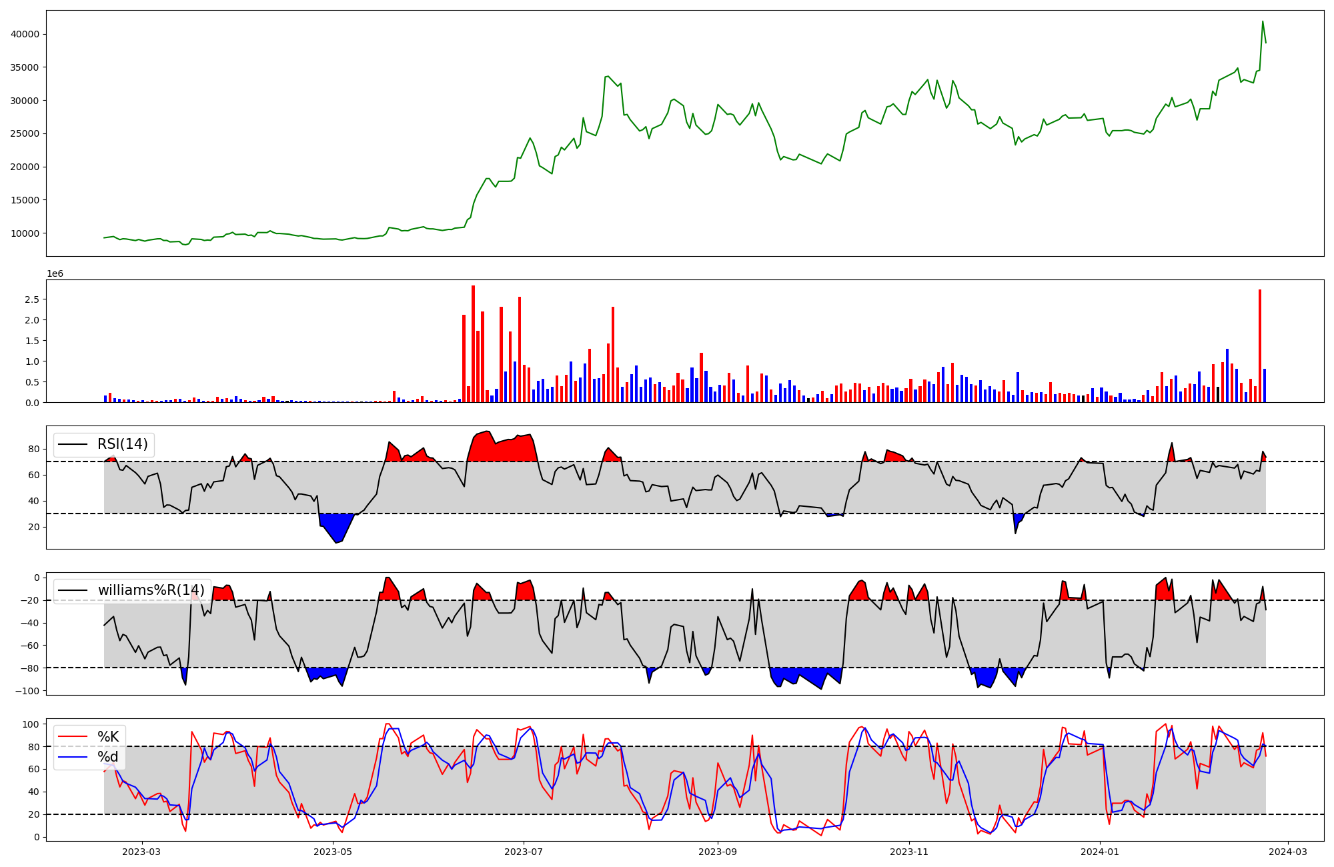Click the williams%R(14) legend entry

point(151,590)
